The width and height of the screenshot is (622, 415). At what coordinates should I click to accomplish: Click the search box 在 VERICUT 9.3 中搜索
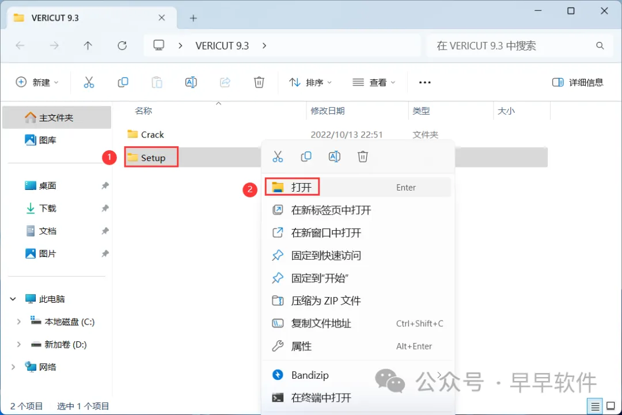pos(519,46)
